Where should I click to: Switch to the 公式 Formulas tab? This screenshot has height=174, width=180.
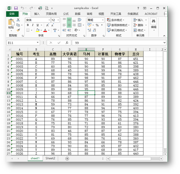(x=66, y=14)
